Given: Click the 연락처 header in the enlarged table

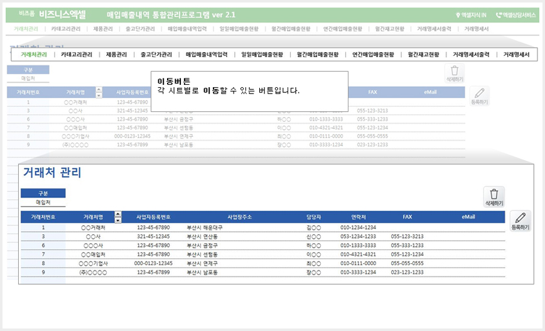Looking at the screenshot, I should [359, 217].
